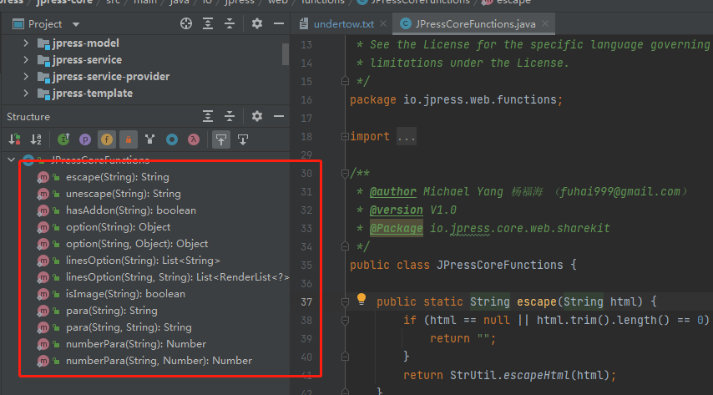Toggle show lambdas filter
This screenshot has height=395, width=713.
[194, 139]
